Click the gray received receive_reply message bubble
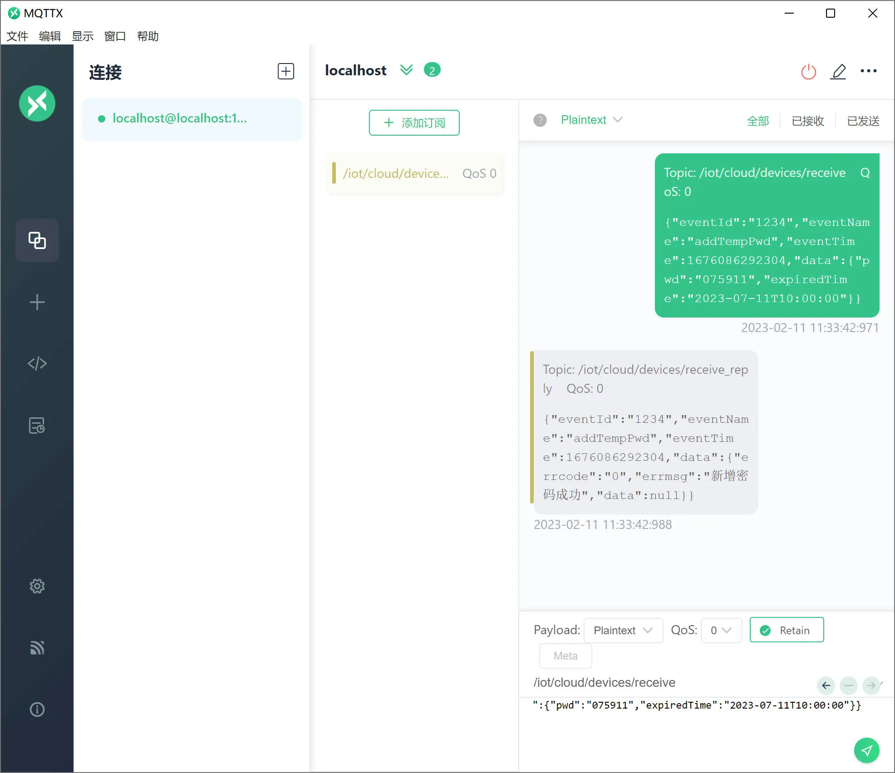 645,432
